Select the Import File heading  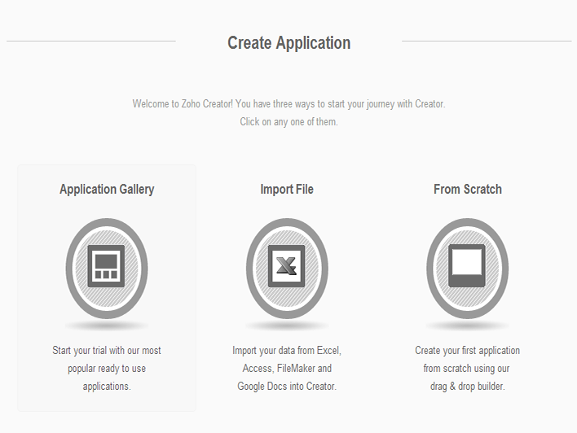click(287, 190)
